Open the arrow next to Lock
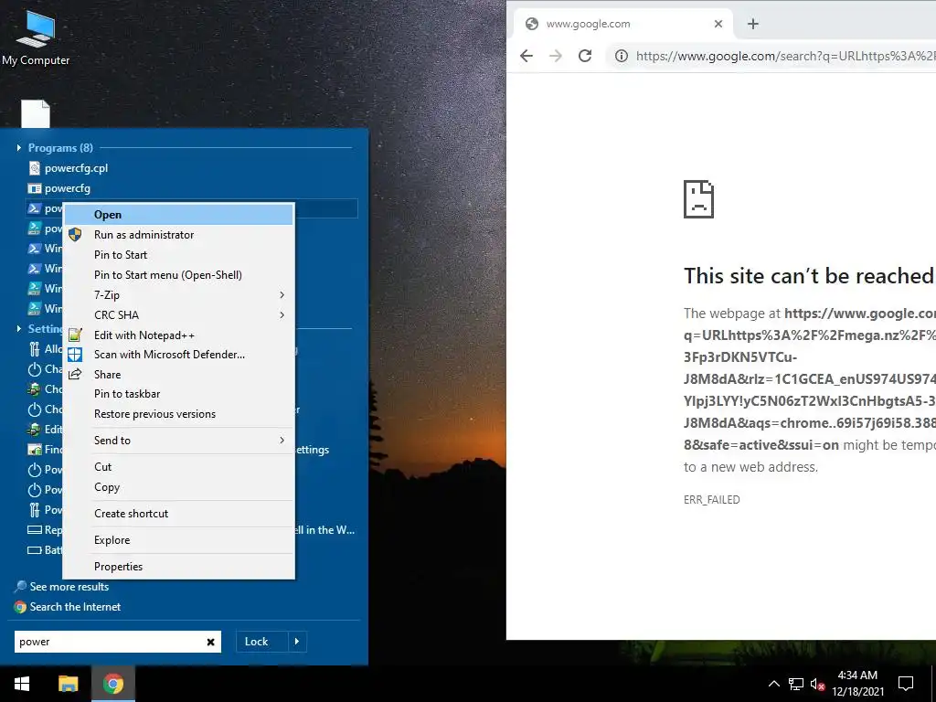The image size is (936, 702). pos(297,642)
